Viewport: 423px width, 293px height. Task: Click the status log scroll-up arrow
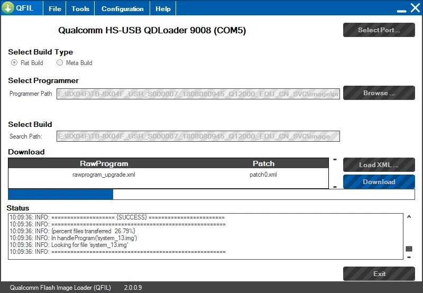click(409, 216)
